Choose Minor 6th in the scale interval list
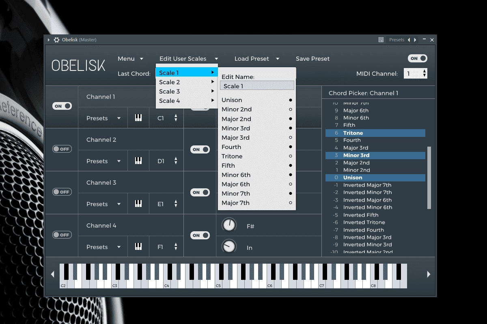This screenshot has height=324, width=487. coord(257,175)
